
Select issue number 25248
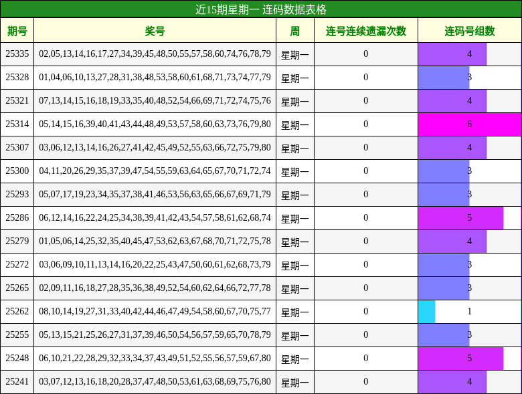tap(17, 358)
